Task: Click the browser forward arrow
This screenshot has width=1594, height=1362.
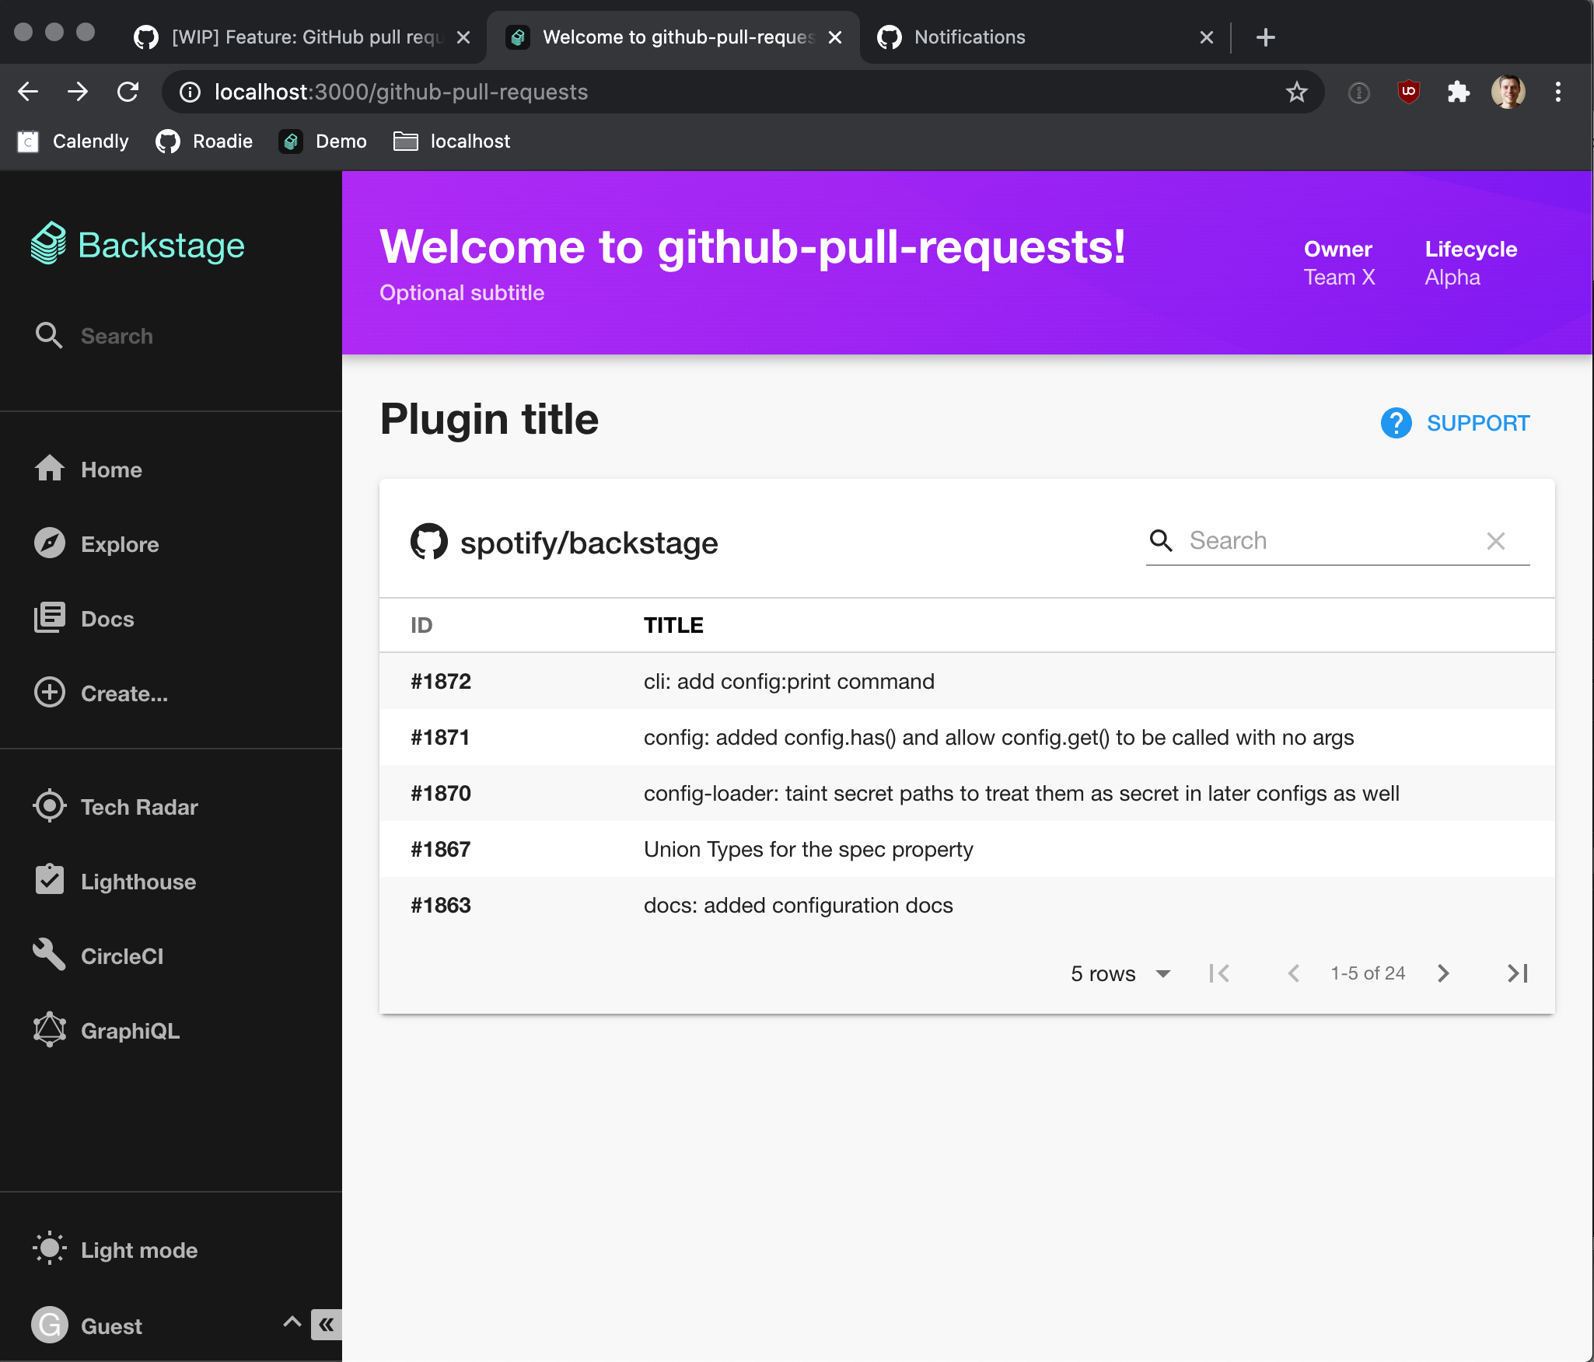Action: coord(78,92)
